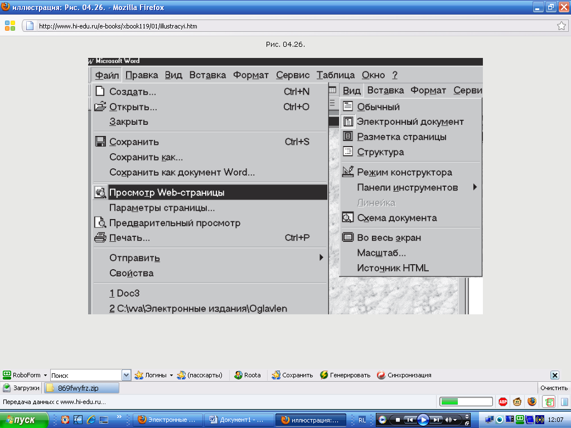
Task: Click the (пасскарты) toolbar button
Action: click(200, 375)
